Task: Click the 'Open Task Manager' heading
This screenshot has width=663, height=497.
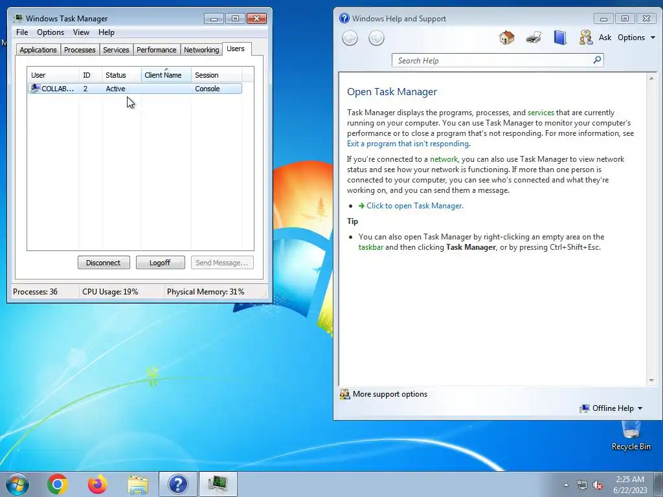Action: [392, 92]
